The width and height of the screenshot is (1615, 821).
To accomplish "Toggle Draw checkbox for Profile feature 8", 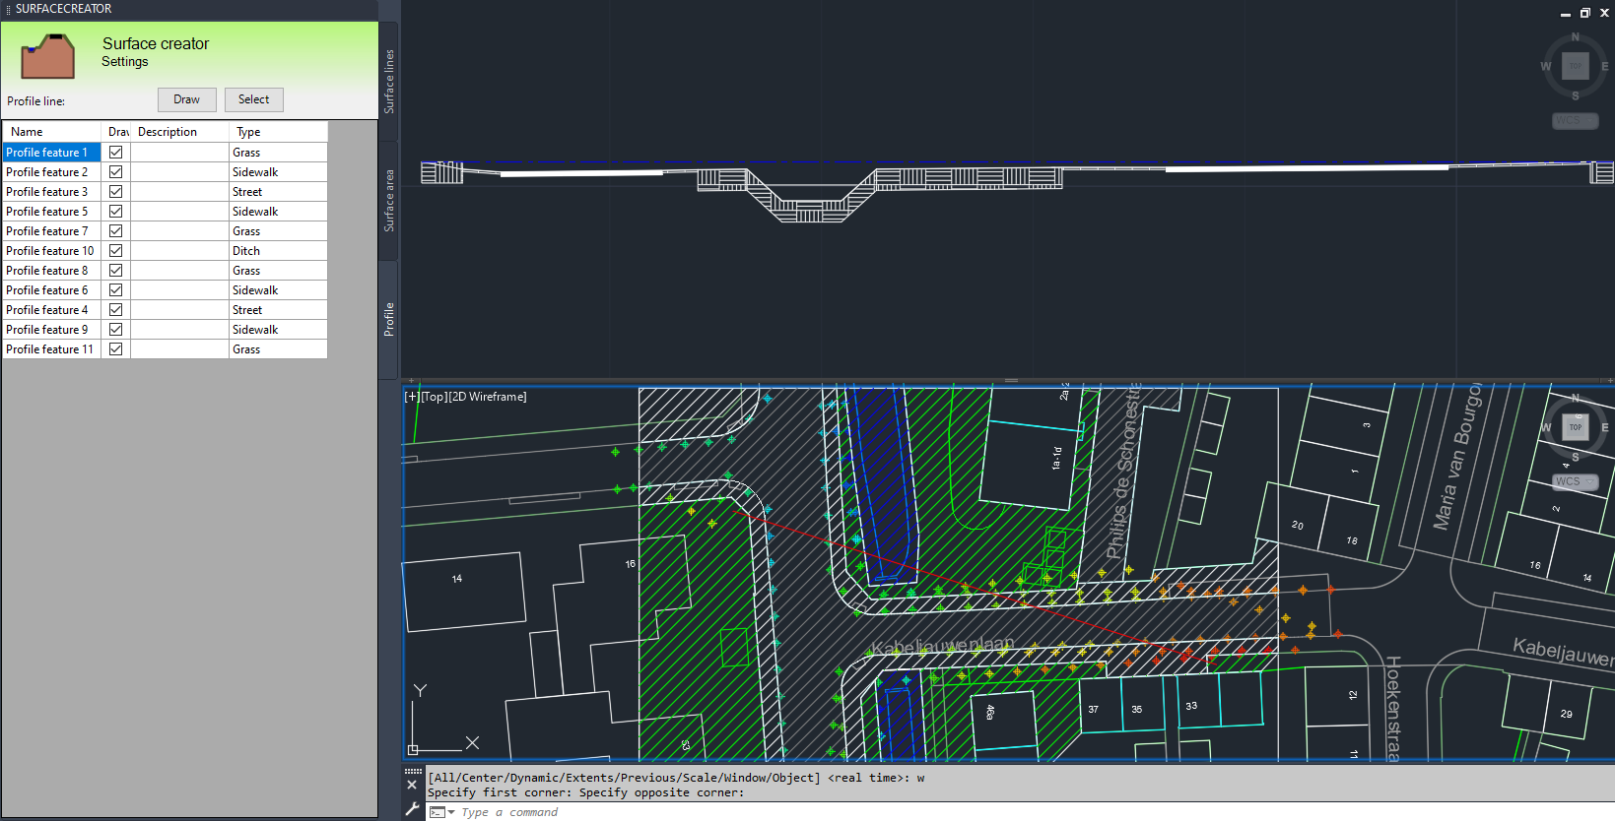I will click(x=116, y=271).
